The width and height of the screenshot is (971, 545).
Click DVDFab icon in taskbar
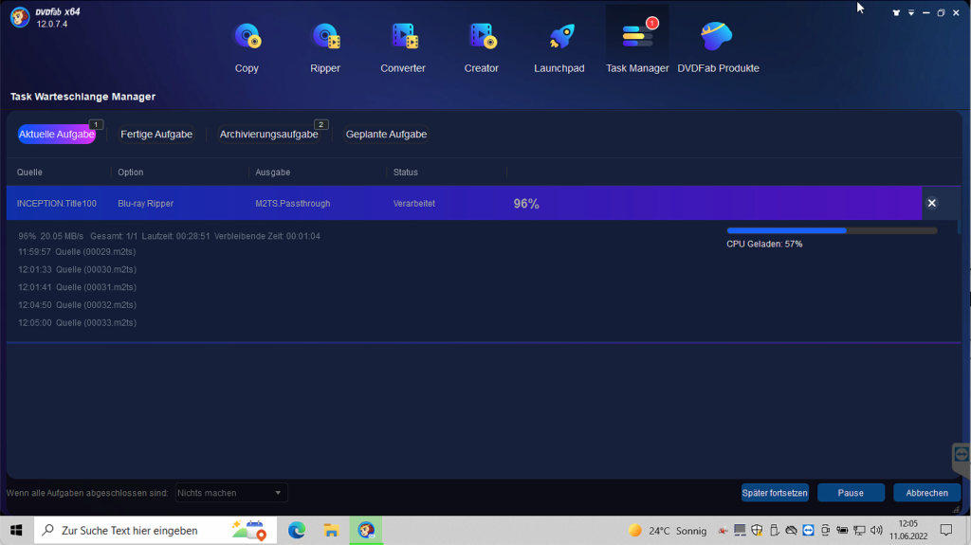(366, 530)
